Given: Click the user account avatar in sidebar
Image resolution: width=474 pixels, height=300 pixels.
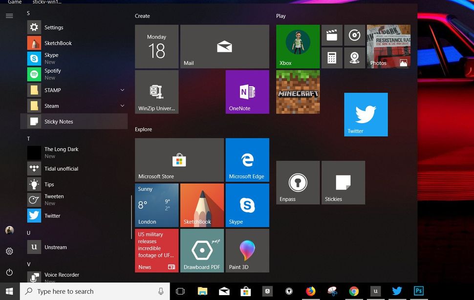Looking at the screenshot, I should pyautogui.click(x=9, y=231).
